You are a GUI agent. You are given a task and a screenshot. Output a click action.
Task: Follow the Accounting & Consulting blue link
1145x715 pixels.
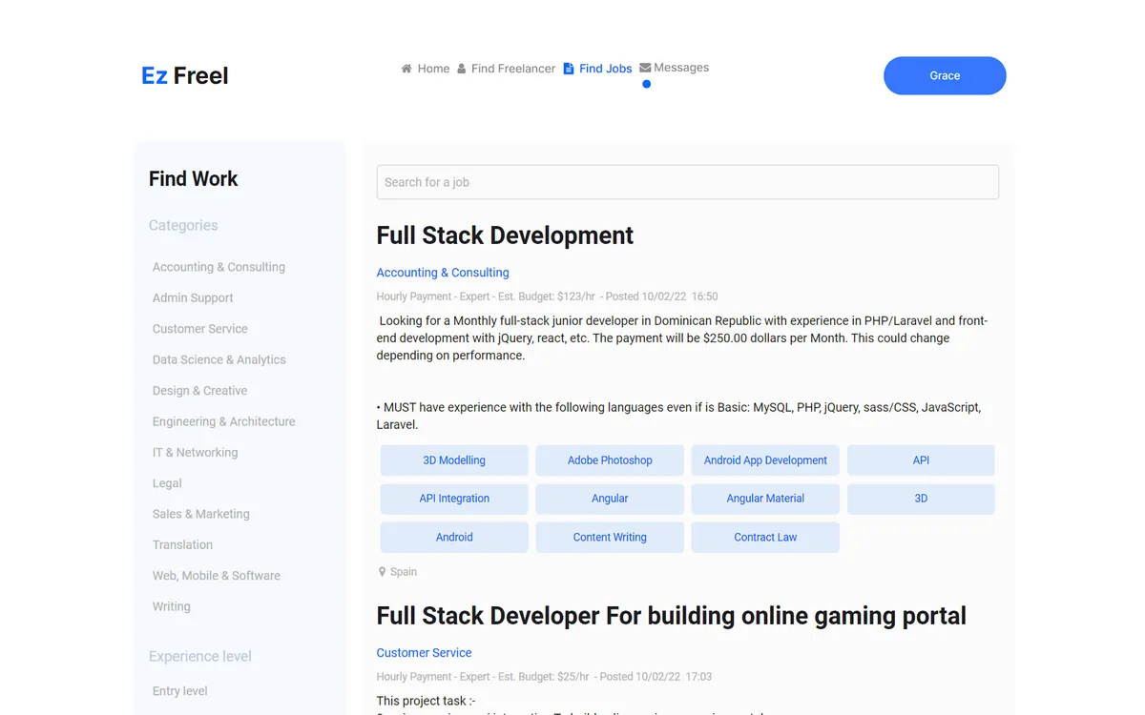click(x=443, y=273)
